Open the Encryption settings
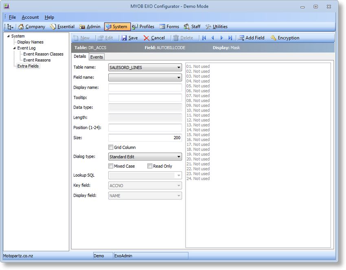 click(x=285, y=38)
